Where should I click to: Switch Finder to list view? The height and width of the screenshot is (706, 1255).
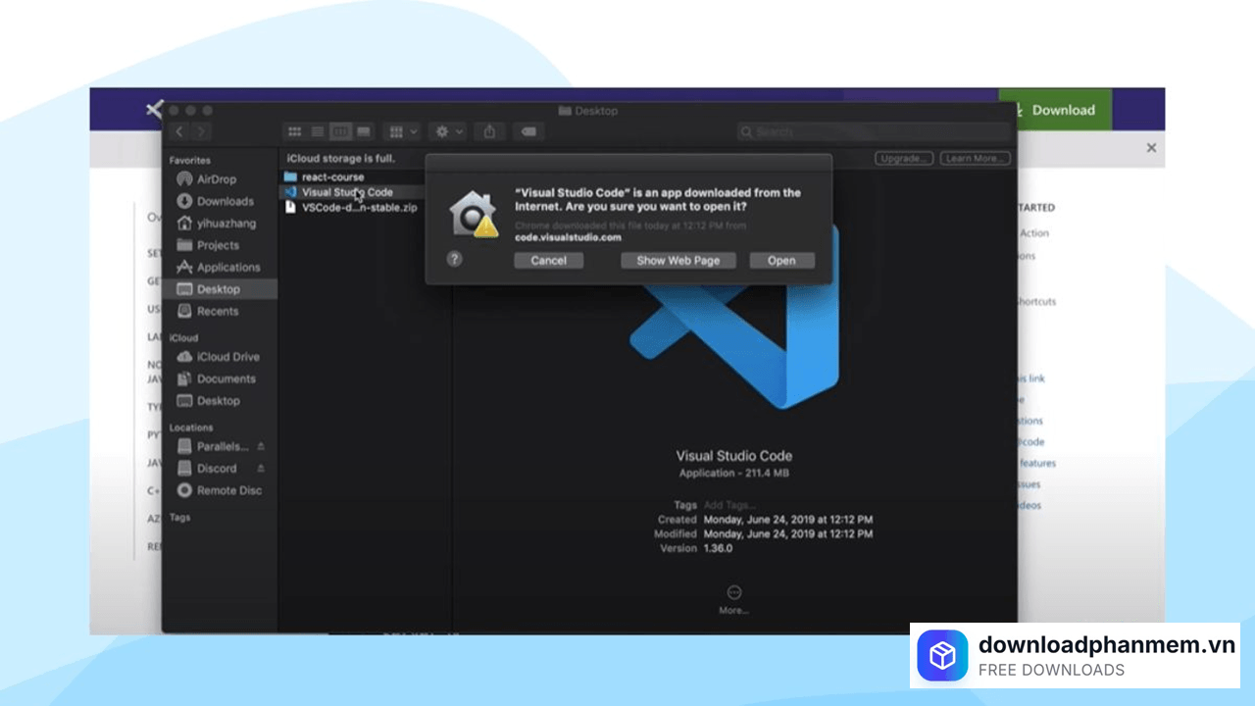(x=318, y=131)
